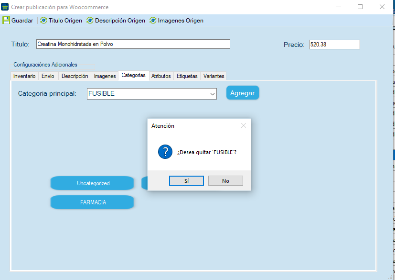Click the FARMACIA category pill
The height and width of the screenshot is (280, 395).
pyautogui.click(x=92, y=202)
